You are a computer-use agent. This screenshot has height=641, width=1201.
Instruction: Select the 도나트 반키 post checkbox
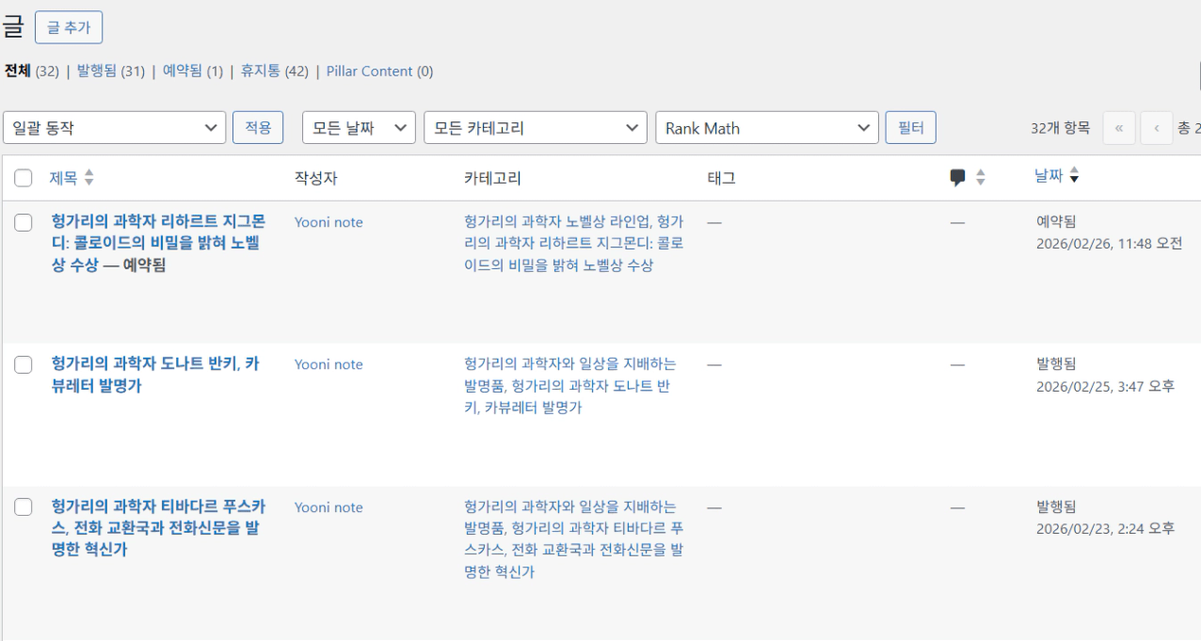pyautogui.click(x=24, y=365)
